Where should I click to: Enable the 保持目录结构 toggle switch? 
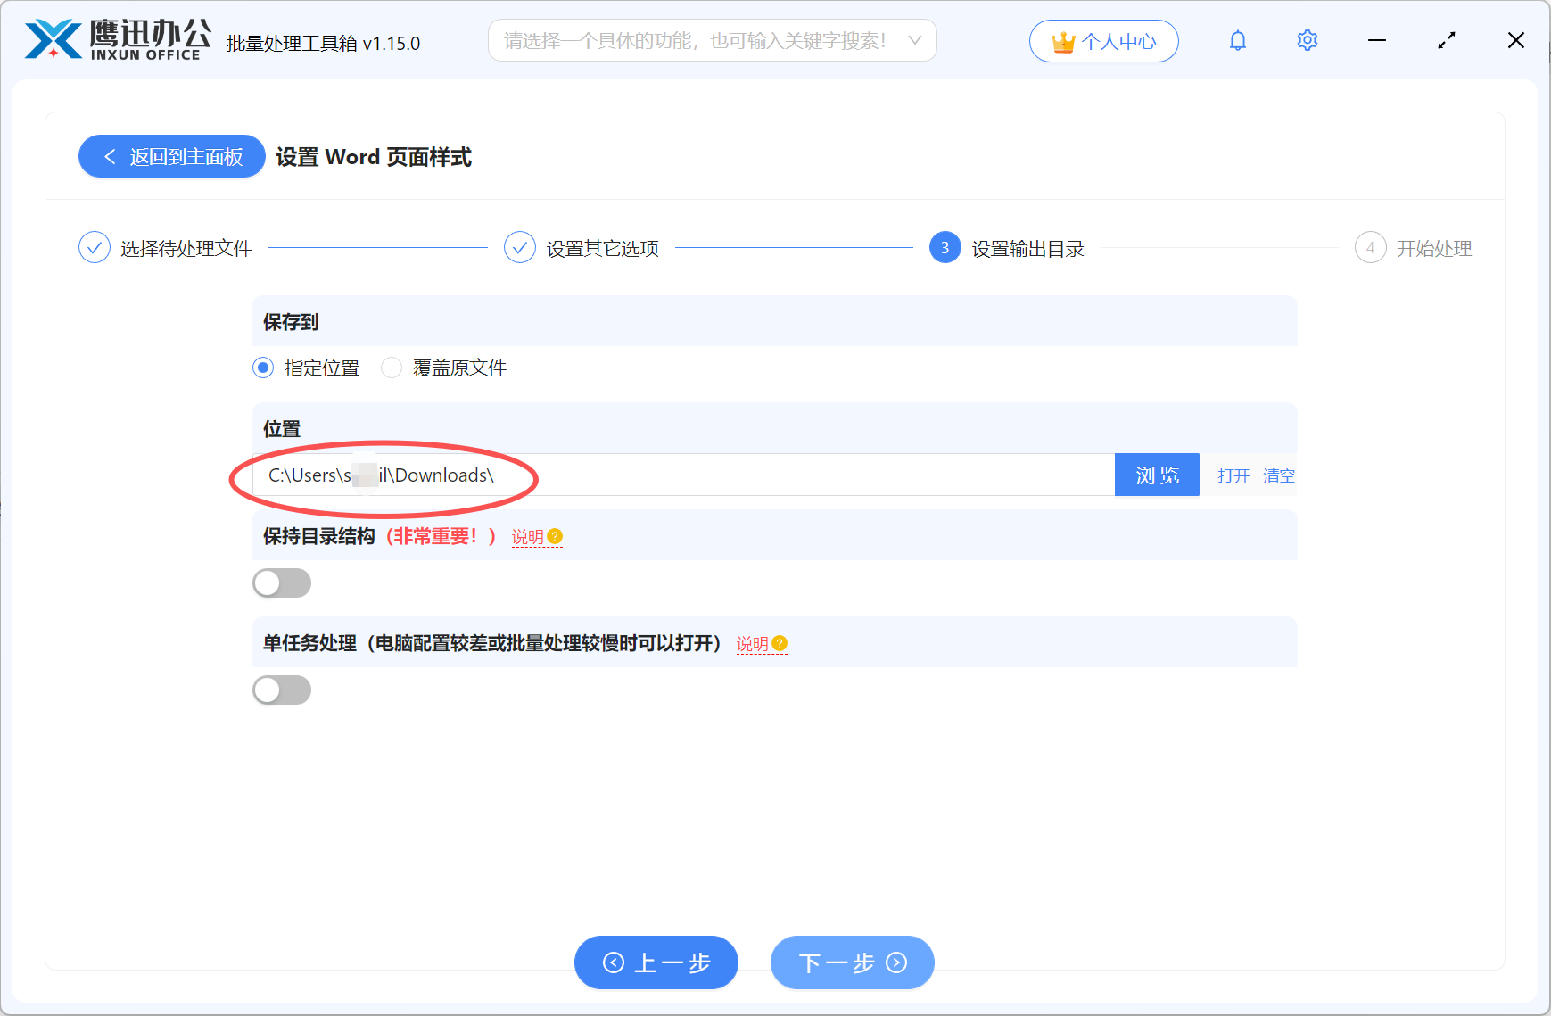click(282, 582)
